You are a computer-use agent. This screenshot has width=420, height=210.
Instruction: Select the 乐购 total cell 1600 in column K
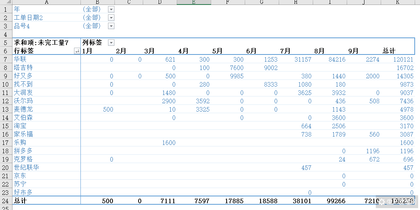click(407, 142)
